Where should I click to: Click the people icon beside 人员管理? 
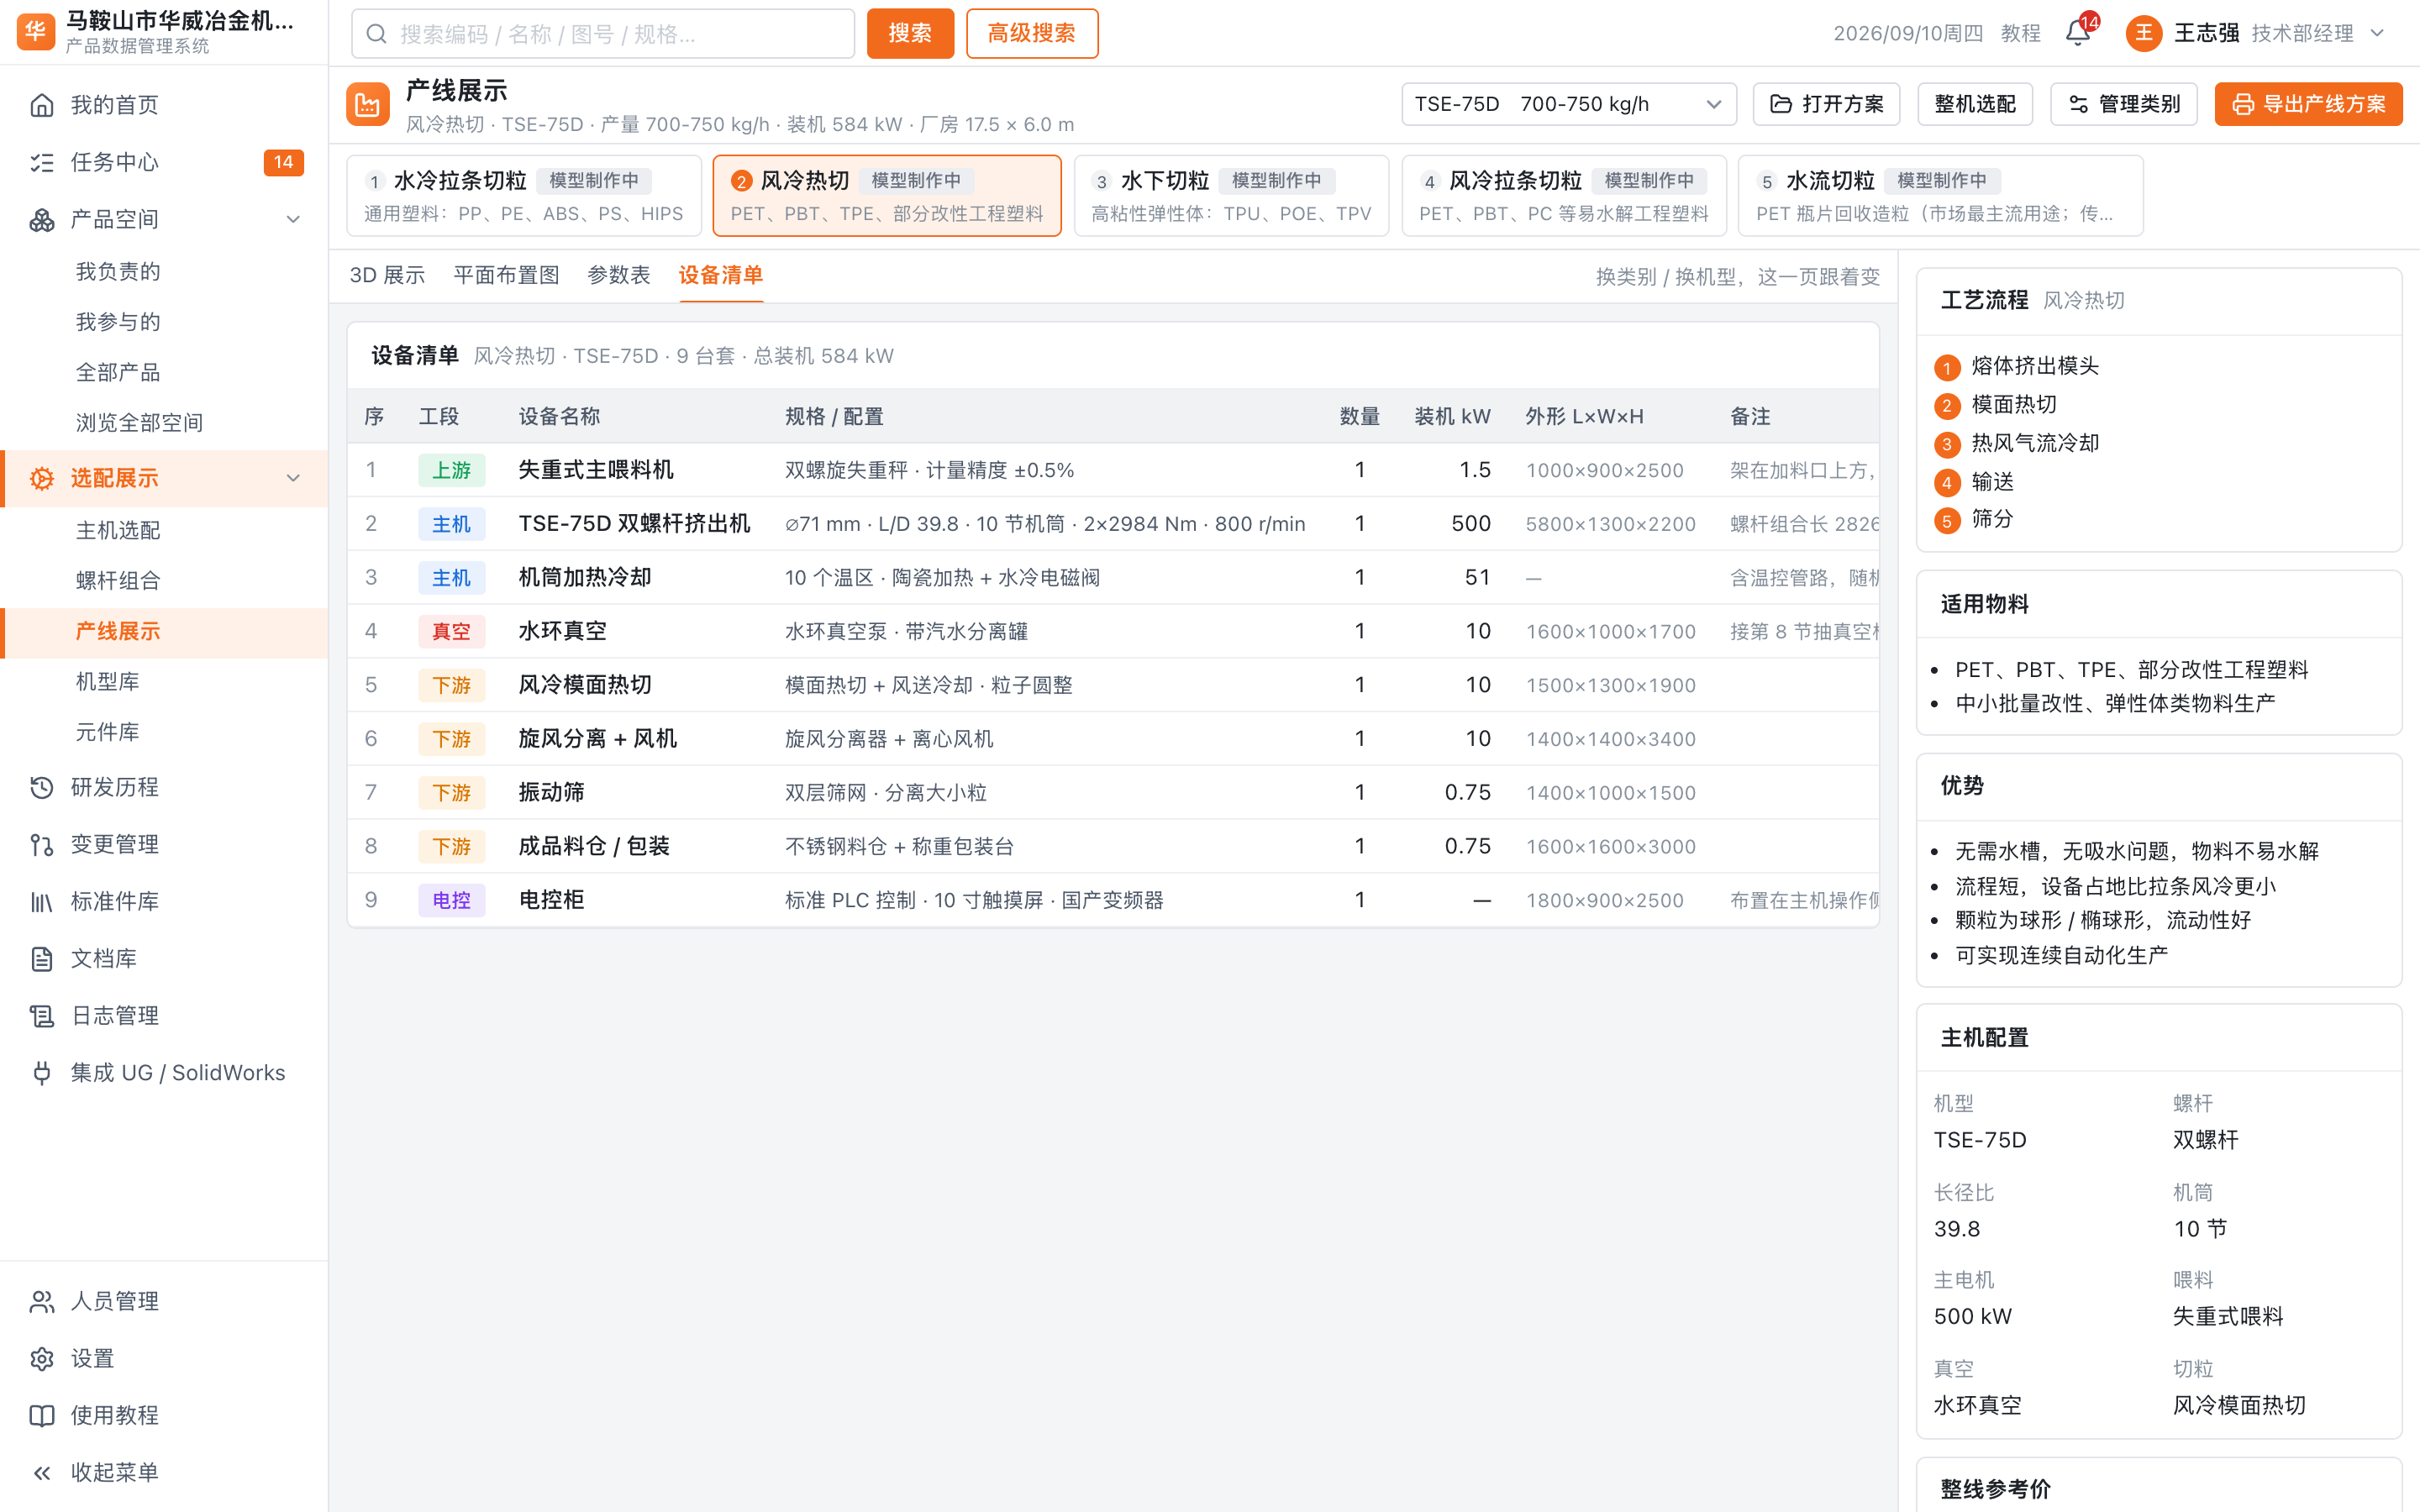[42, 1301]
